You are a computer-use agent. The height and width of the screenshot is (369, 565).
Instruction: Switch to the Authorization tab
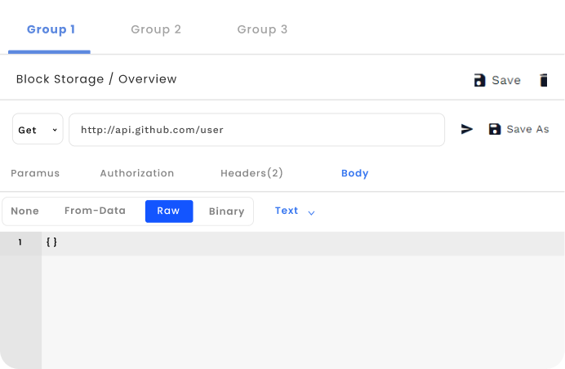137,173
